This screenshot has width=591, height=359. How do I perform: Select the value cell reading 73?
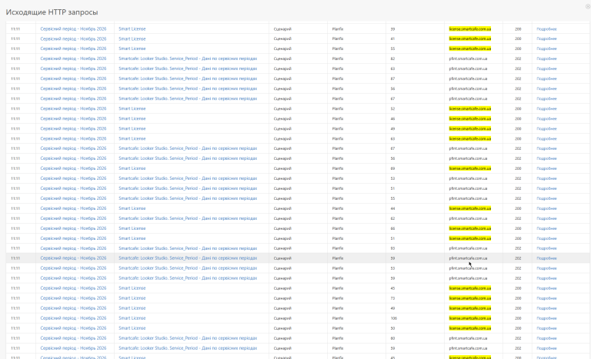[x=392, y=298]
